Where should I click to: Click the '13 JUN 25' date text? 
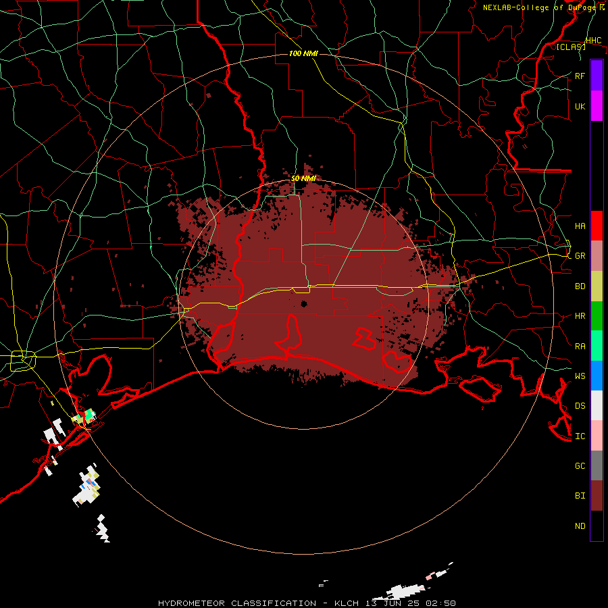click(392, 603)
